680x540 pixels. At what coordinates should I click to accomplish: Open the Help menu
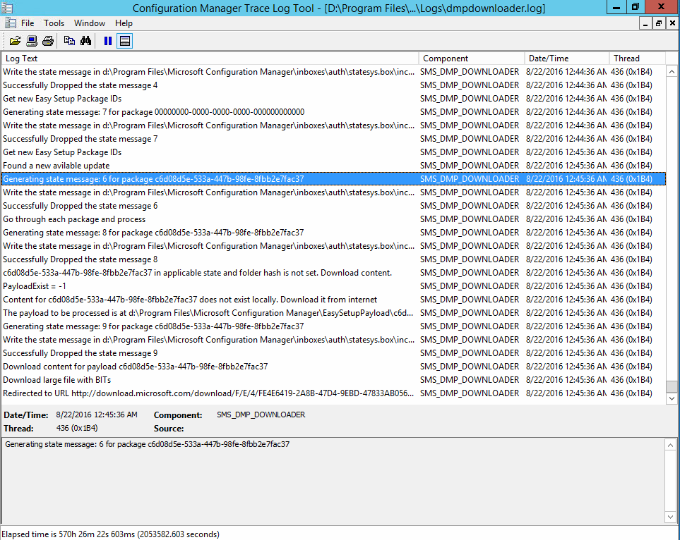(x=124, y=23)
